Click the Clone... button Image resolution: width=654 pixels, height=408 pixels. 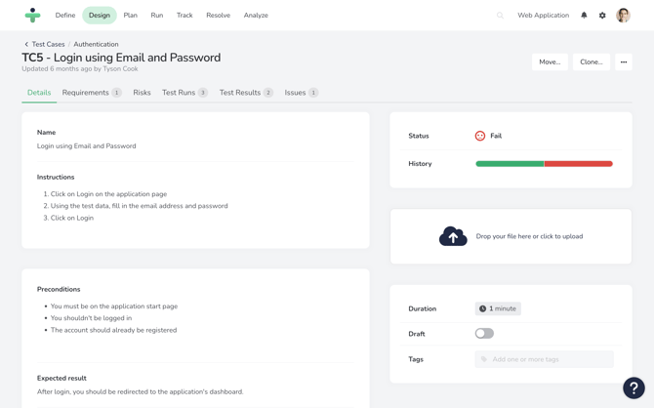pos(591,61)
